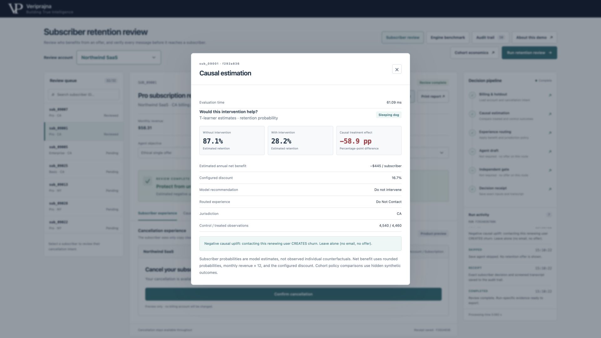Click the Causal treatment effect −58.9 pp card

[369, 141]
